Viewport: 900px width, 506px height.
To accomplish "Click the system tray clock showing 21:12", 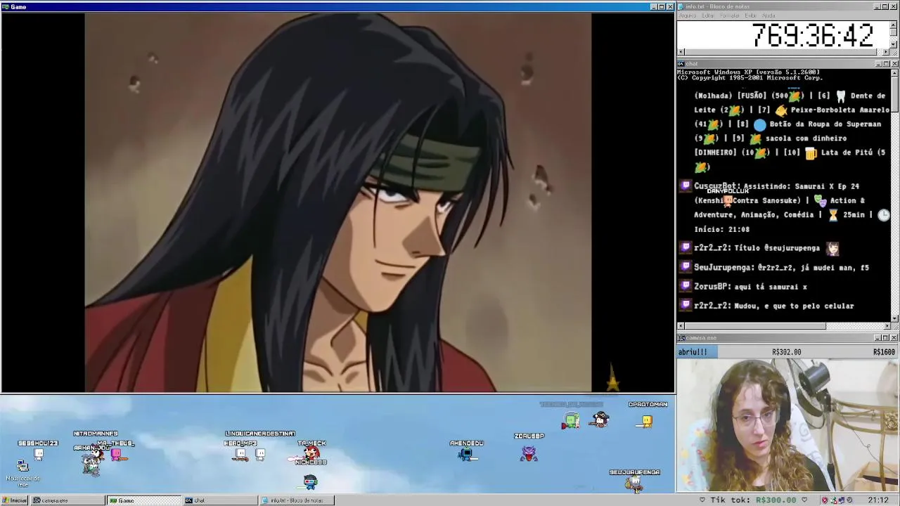I will (877, 500).
